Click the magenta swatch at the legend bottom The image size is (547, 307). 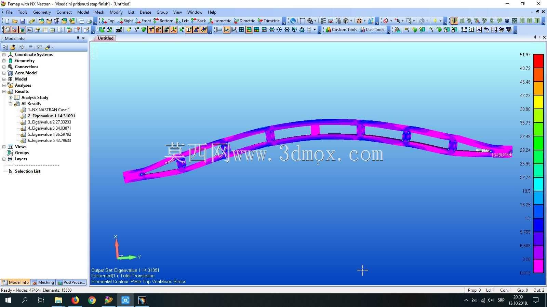(x=538, y=266)
